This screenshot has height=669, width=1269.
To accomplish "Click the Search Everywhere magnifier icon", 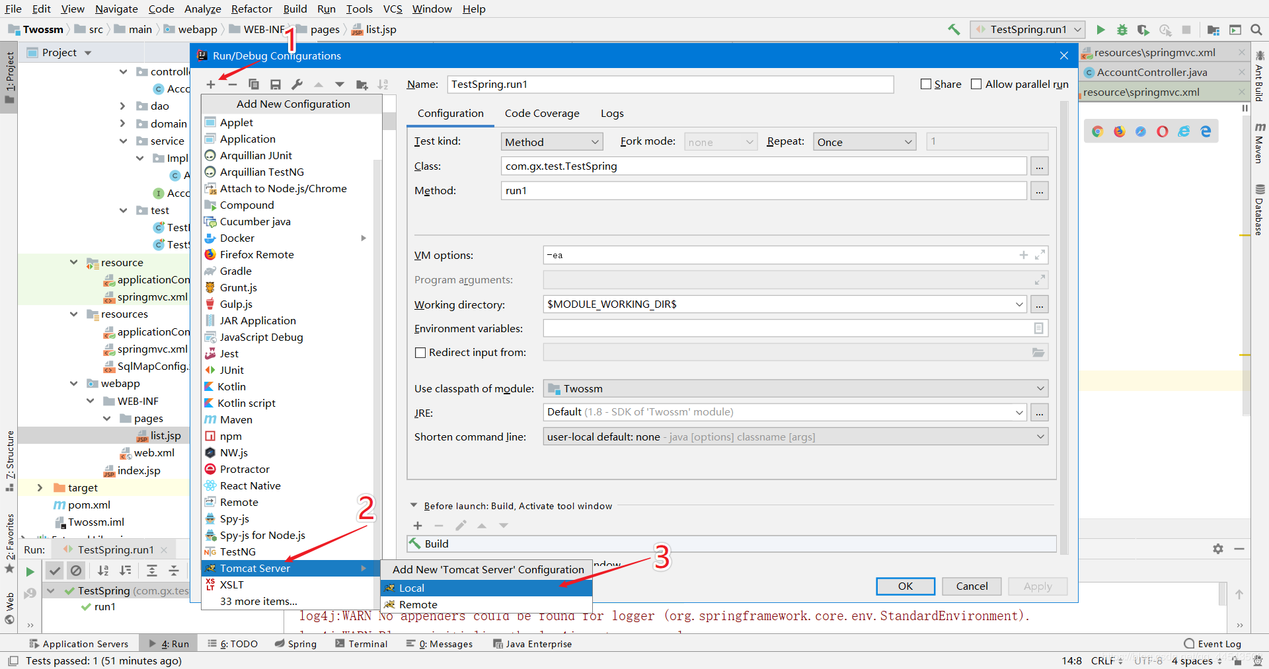I will (1256, 30).
